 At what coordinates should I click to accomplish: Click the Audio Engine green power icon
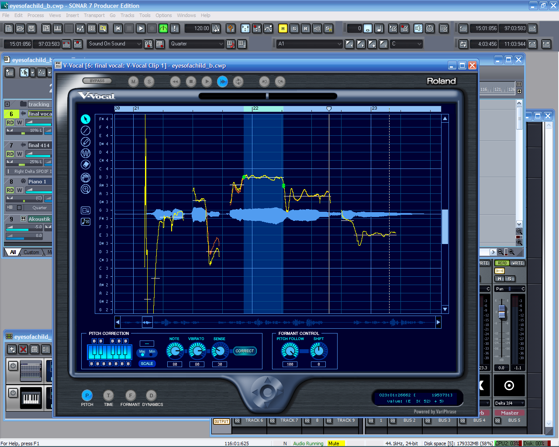coord(163,28)
